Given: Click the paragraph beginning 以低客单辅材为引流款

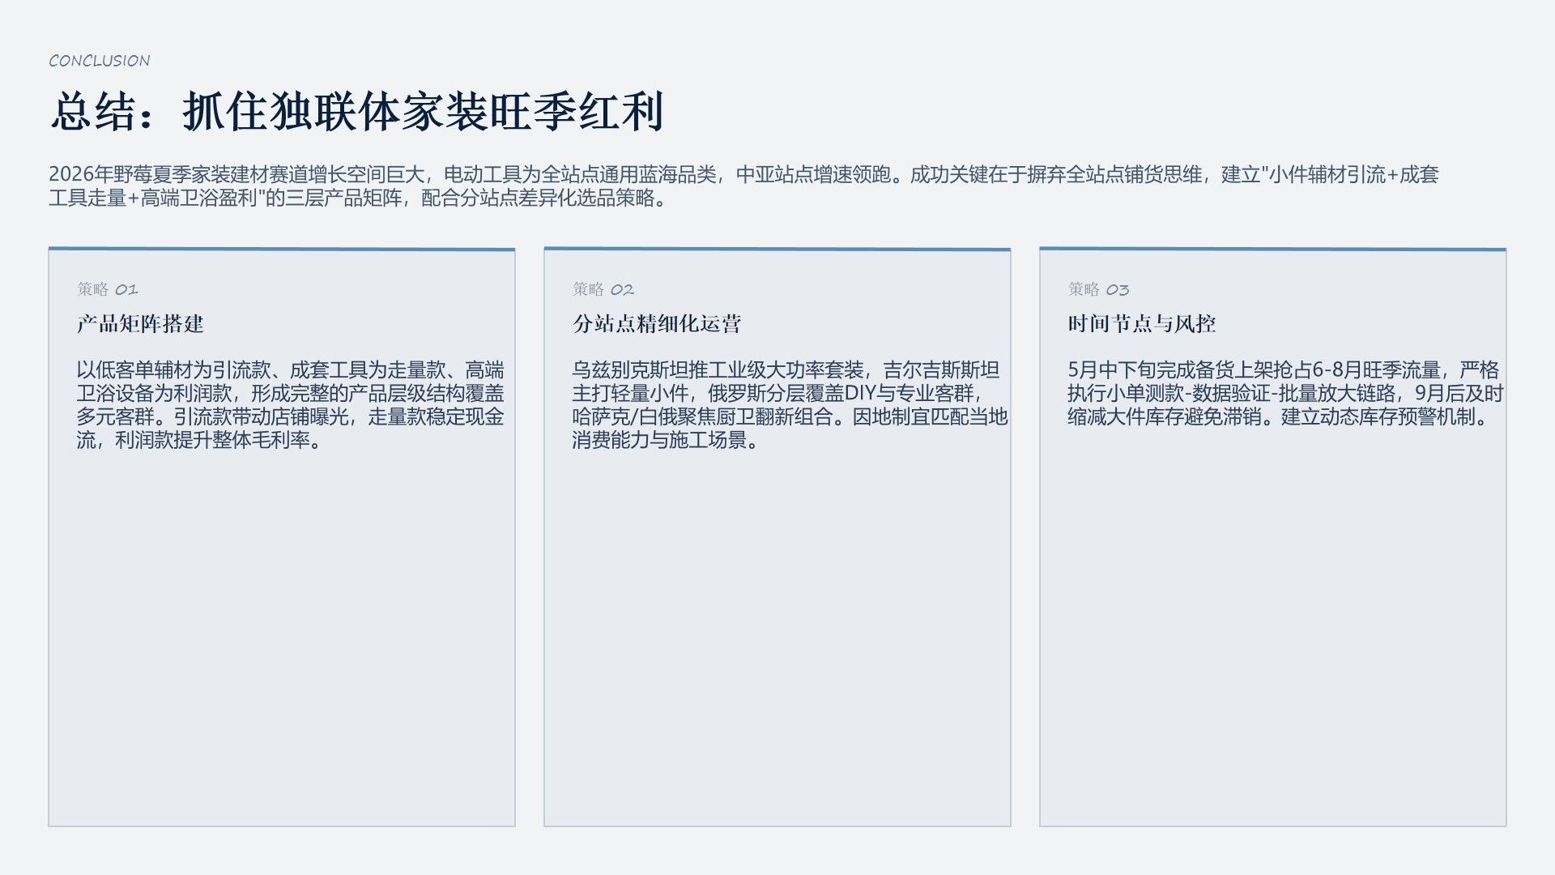Looking at the screenshot, I should tap(291, 405).
